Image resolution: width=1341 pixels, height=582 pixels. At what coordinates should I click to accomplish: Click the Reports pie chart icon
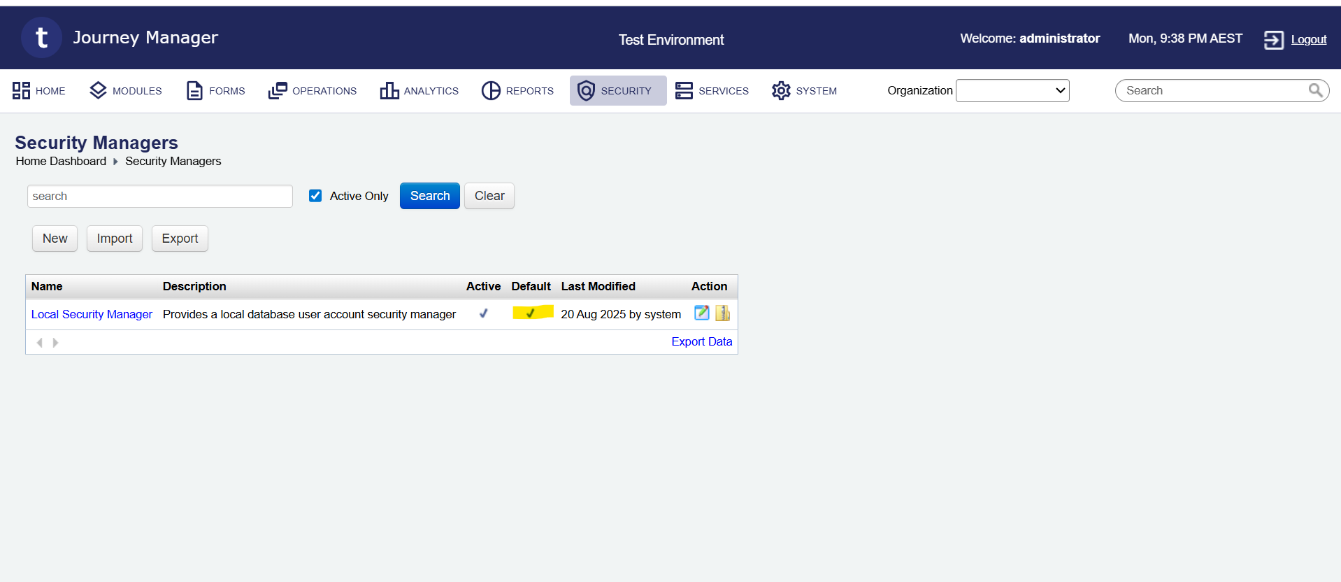tap(491, 91)
